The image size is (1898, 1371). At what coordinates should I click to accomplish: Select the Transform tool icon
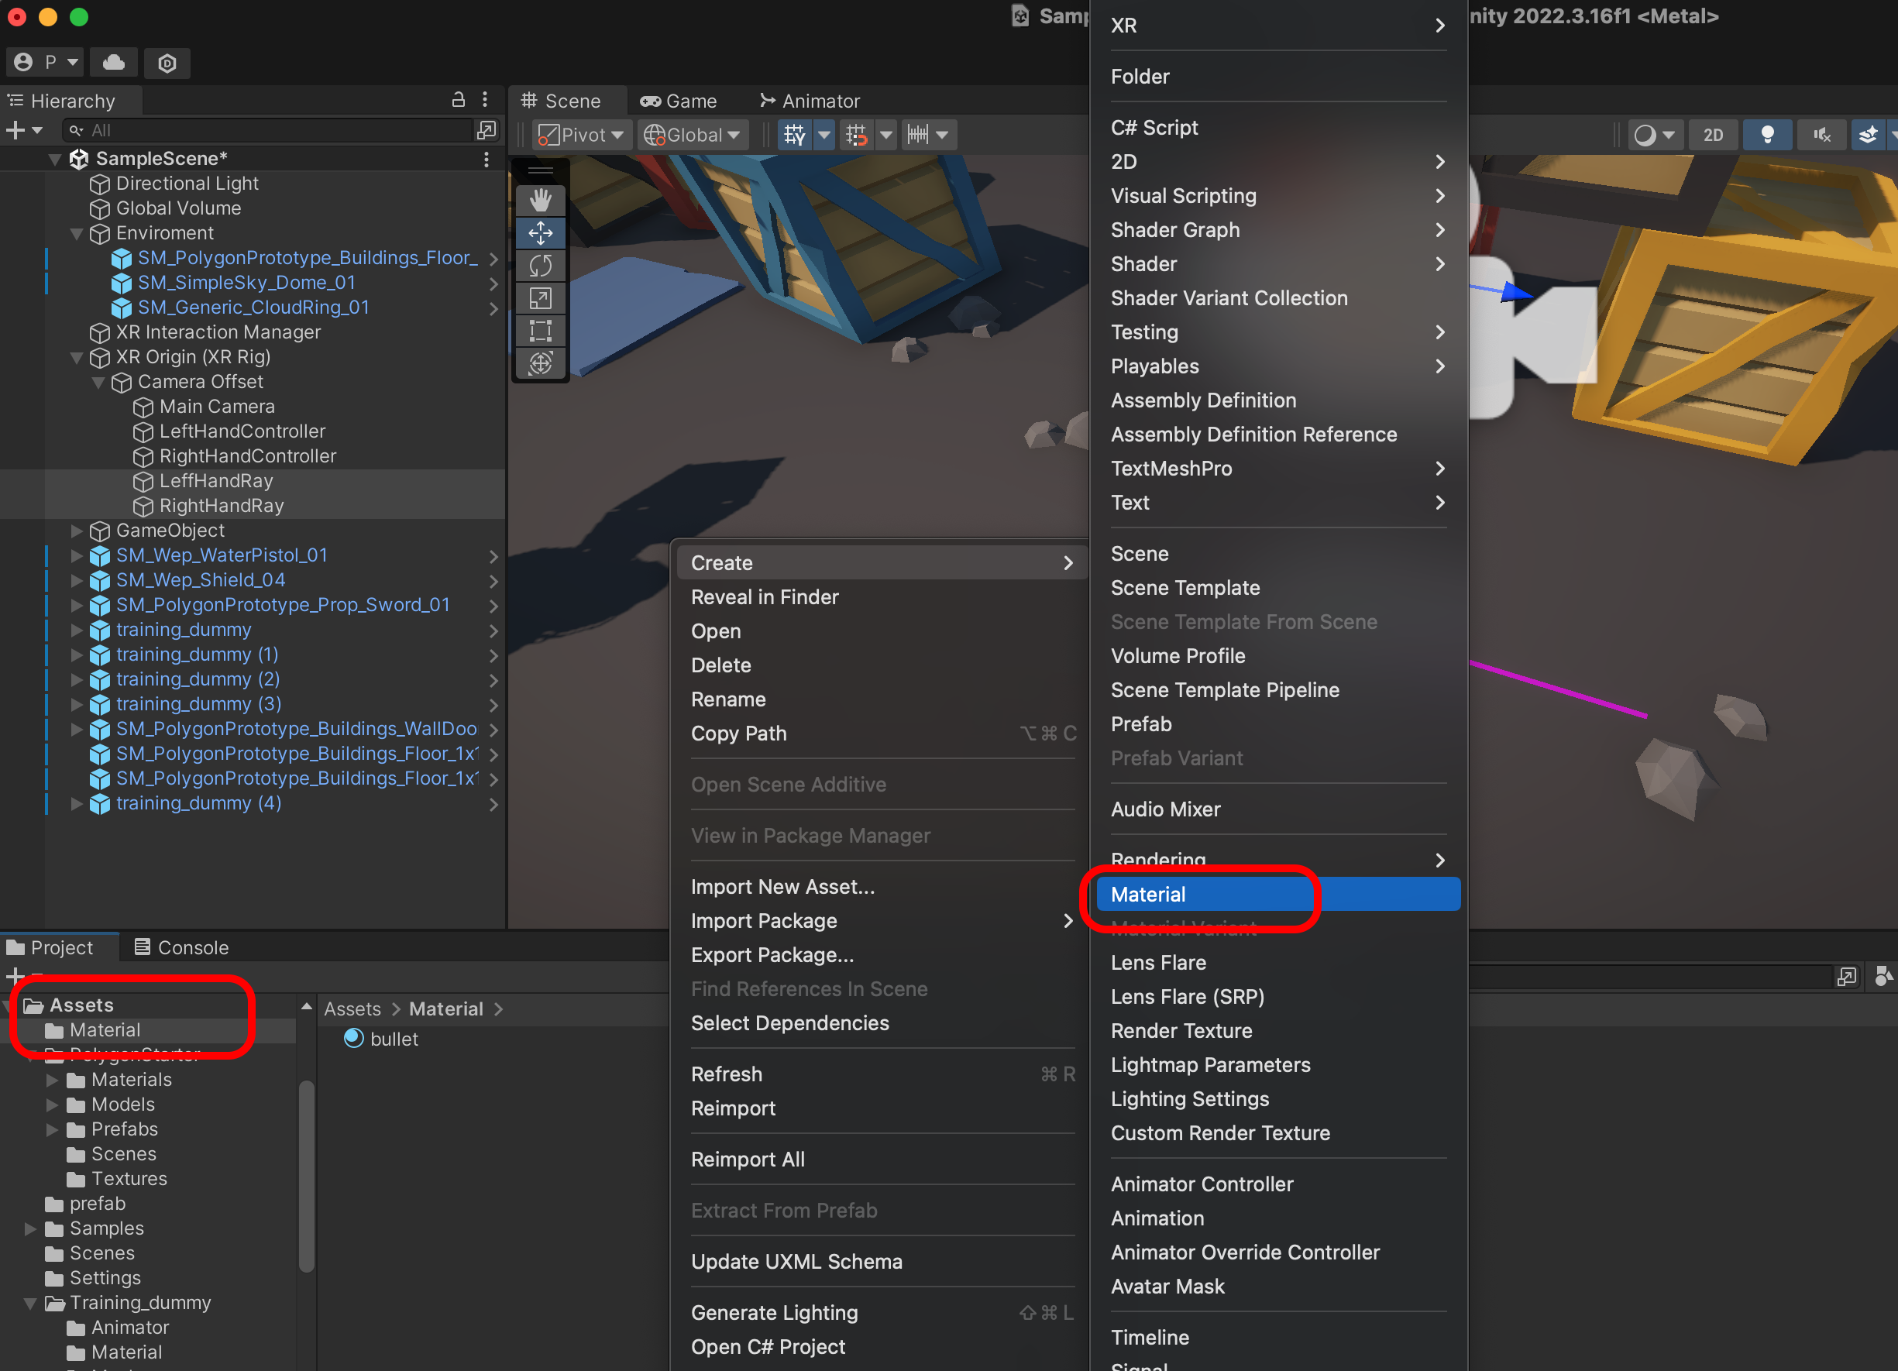tap(541, 363)
